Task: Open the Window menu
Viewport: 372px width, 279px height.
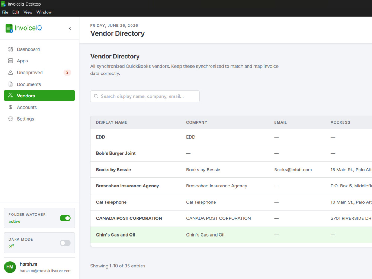Action: (x=44, y=12)
